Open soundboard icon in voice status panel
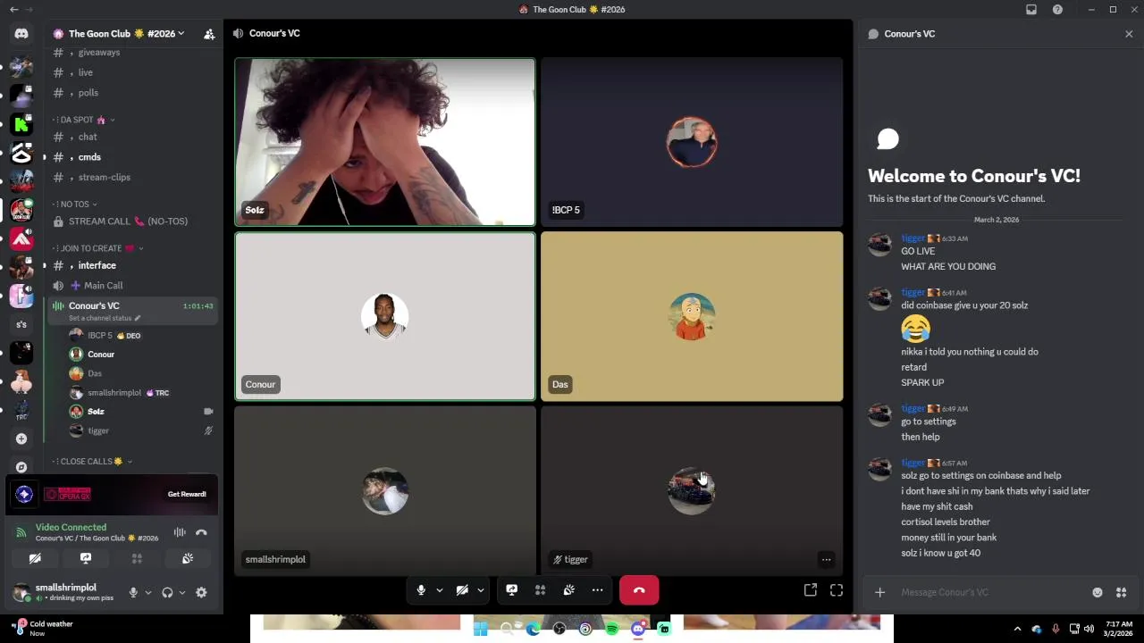 click(x=188, y=558)
